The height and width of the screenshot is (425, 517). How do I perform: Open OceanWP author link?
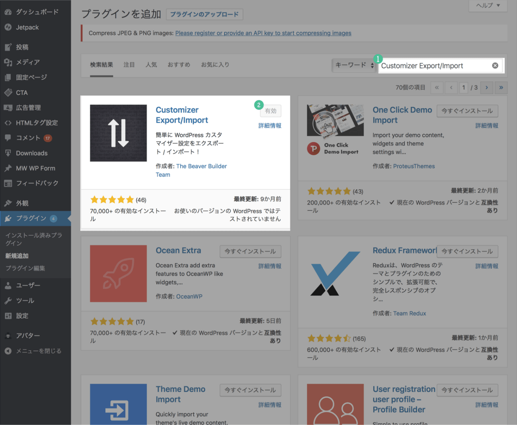[189, 296]
